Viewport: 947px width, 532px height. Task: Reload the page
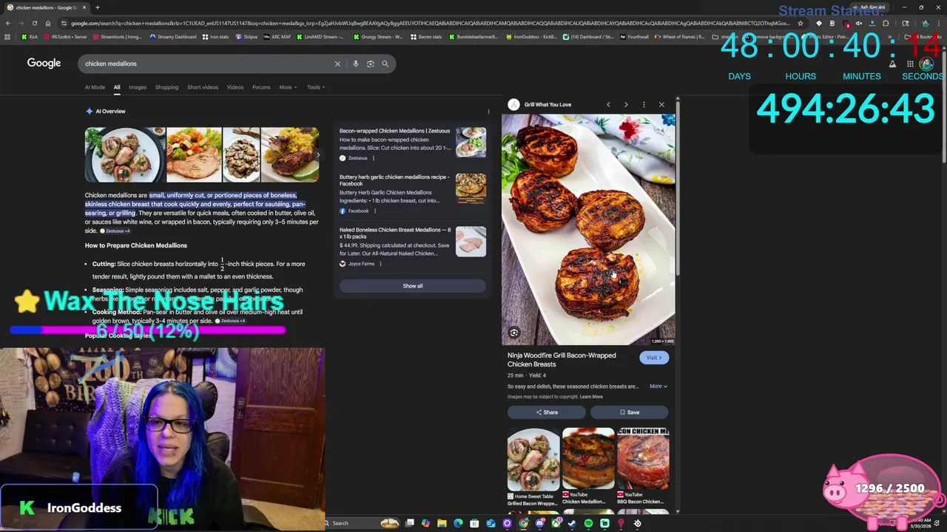33,23
